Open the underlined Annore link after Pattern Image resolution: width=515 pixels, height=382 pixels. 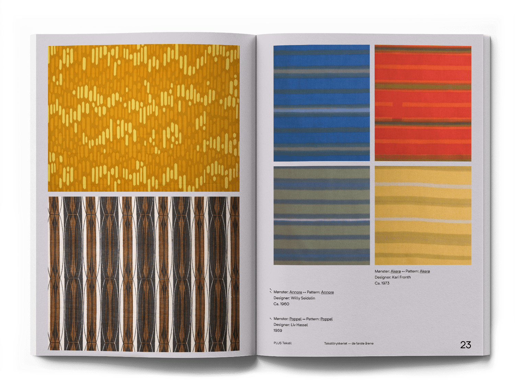pyautogui.click(x=327, y=292)
